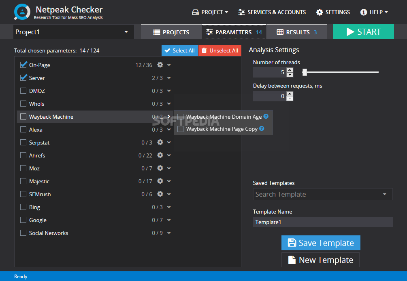The image size is (407, 281).
Task: Tick the Majestic checkbox
Action: [23, 181]
